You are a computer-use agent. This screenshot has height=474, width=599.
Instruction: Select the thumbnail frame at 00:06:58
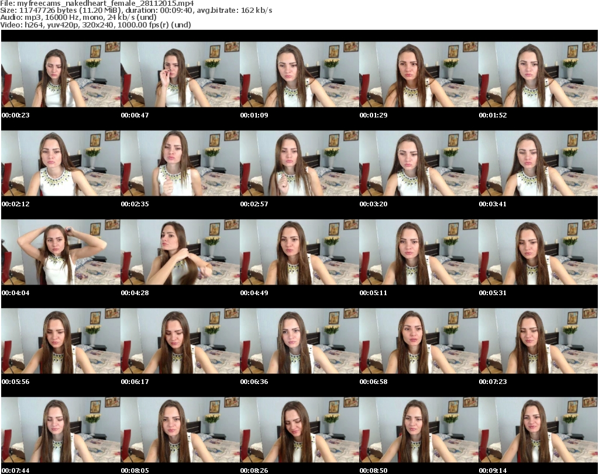click(x=419, y=341)
